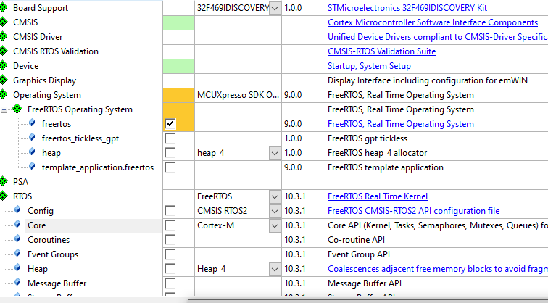Click the template_application.freertos component icon
Screen dimensions: 548x303
pyautogui.click(x=32, y=166)
